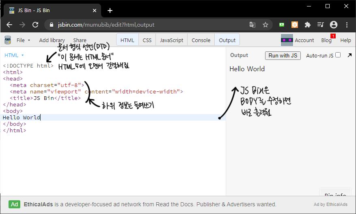This screenshot has height=214, width=356.
Task: Open the Account link
Action: tap(304, 40)
